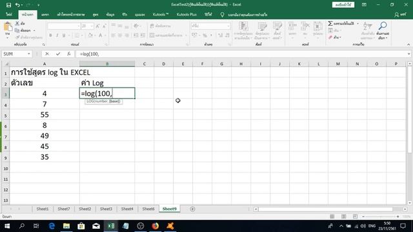Click the Cell Styles icon

pyautogui.click(x=277, y=26)
